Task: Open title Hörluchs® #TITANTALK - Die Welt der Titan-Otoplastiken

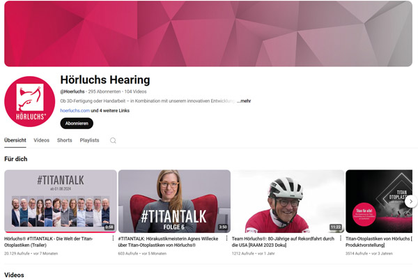Action: click(x=49, y=242)
